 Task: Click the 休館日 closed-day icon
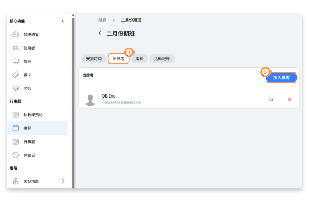pos(16,155)
